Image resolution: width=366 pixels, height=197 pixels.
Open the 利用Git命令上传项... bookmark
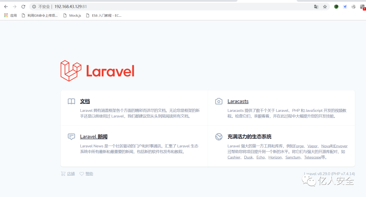point(40,15)
